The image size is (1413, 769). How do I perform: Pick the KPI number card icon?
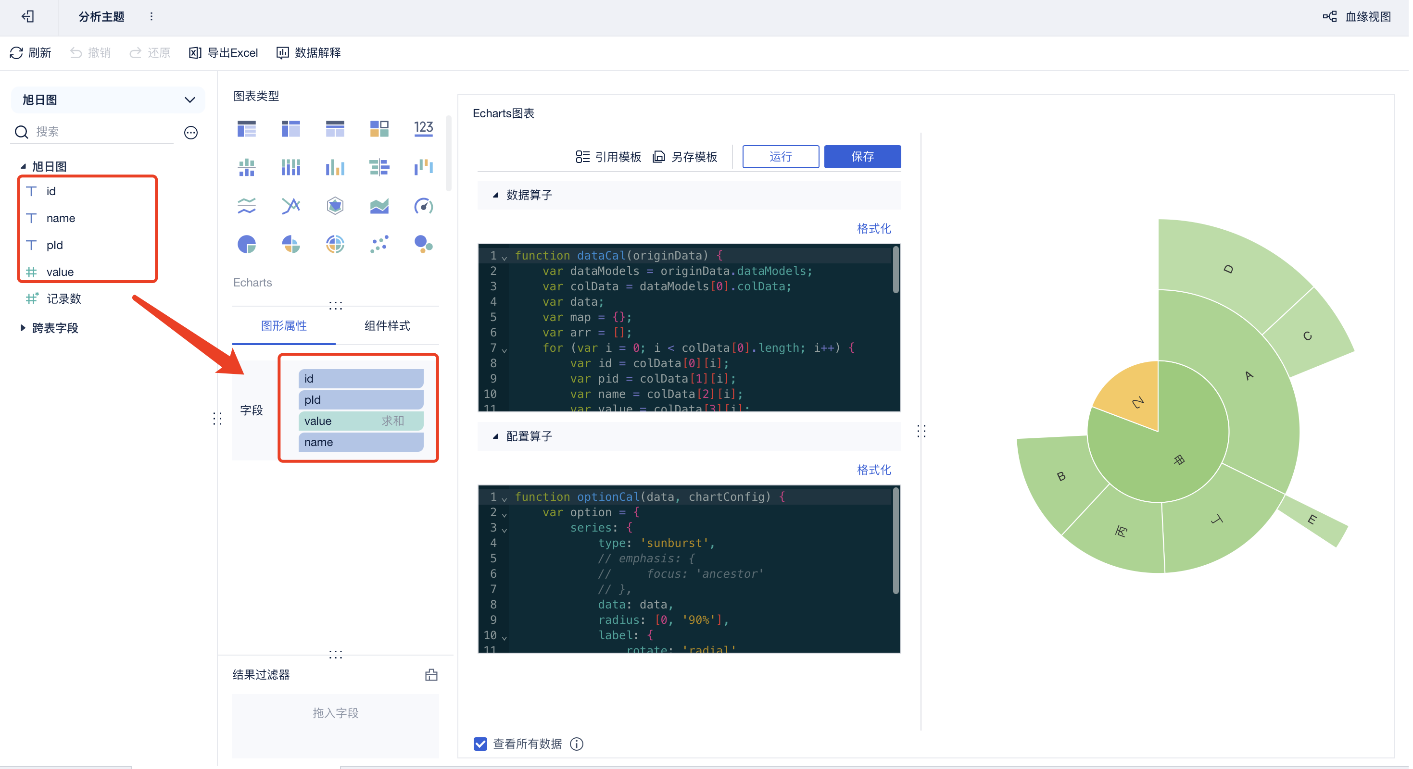click(x=423, y=129)
